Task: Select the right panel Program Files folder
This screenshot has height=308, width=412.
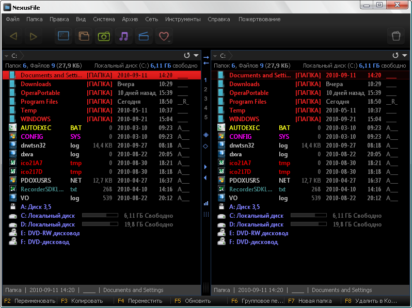Action: tap(310, 102)
